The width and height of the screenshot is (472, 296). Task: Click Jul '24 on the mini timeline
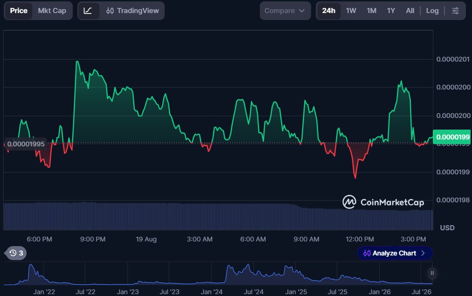click(x=253, y=292)
